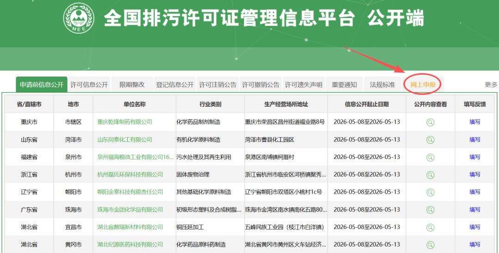This screenshot has width=499, height=253.
Task: Click 填写 for the 山东同泰化工 row
Action: coord(475,139)
